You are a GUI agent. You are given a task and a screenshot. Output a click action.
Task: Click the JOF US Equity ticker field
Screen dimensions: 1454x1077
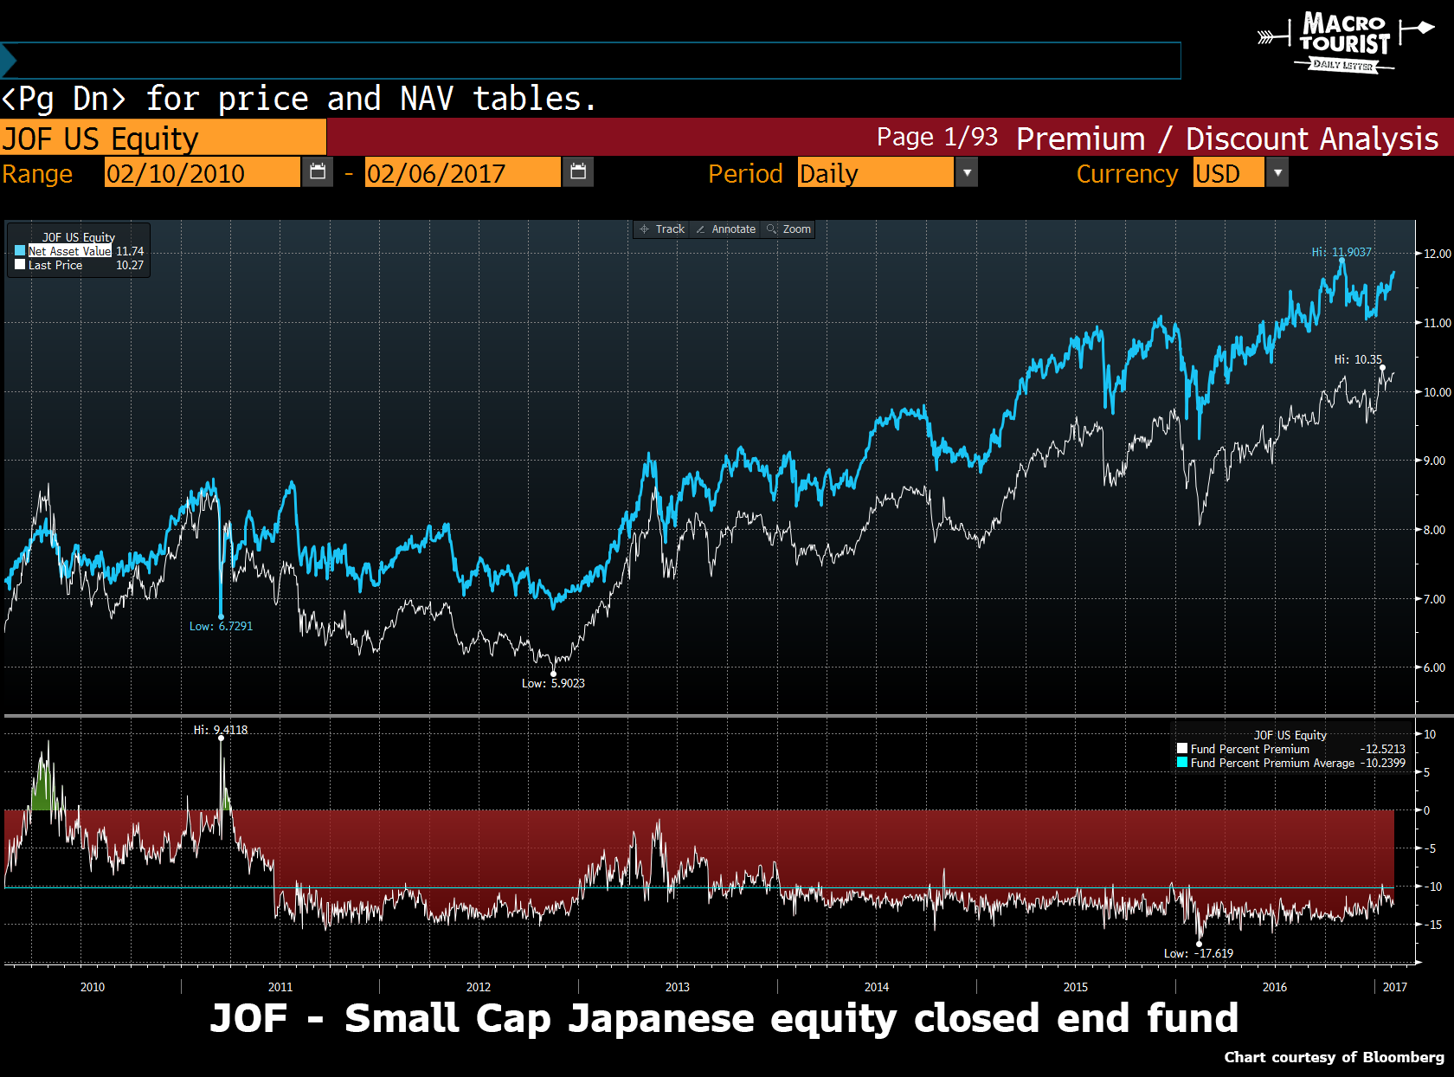pyautogui.click(x=163, y=138)
